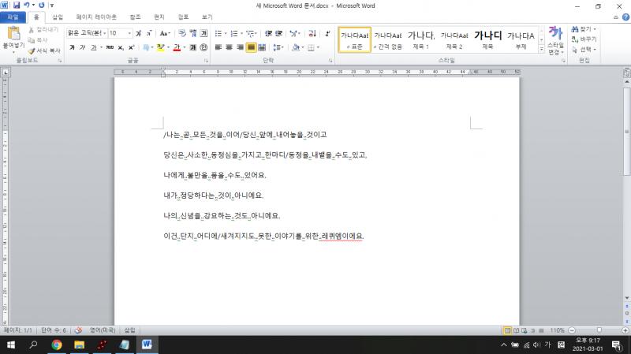
Task: Click the Windows Start button
Action: (11, 345)
